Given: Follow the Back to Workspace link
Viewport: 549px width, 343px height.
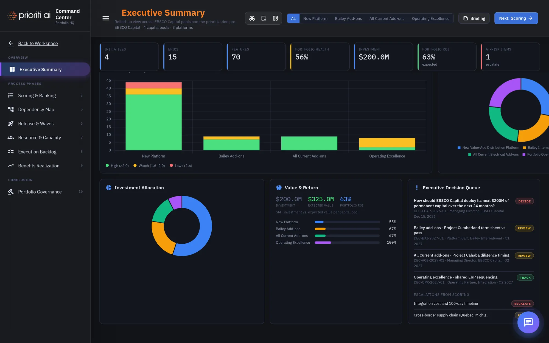Looking at the screenshot, I should point(38,43).
